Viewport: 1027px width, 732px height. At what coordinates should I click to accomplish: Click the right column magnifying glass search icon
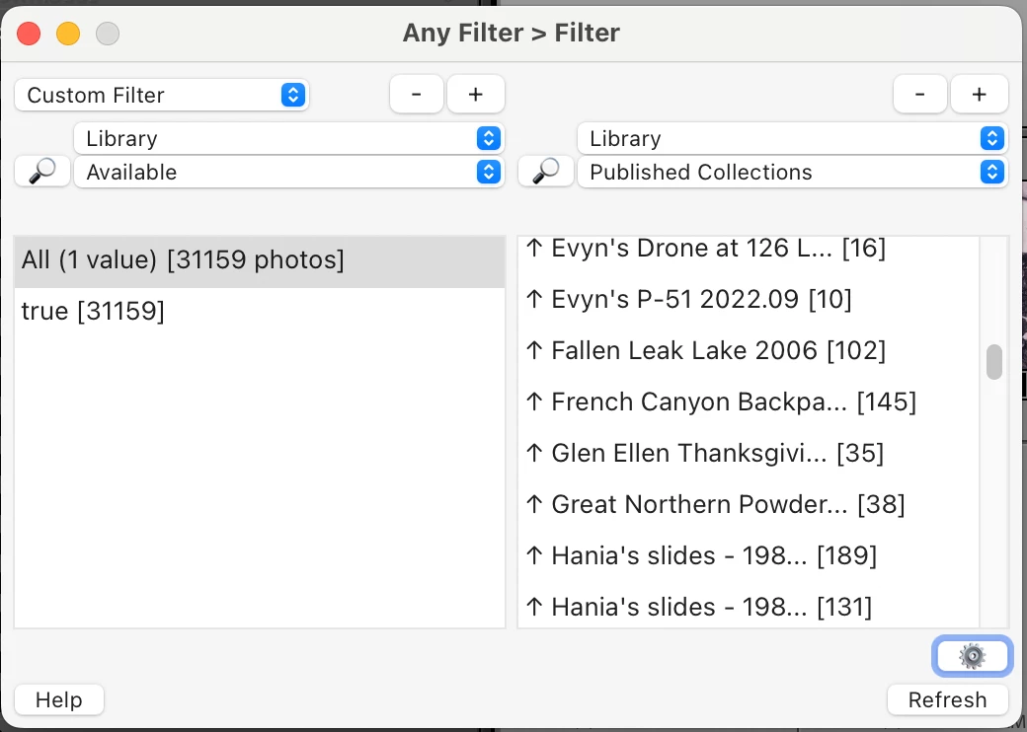click(x=546, y=172)
